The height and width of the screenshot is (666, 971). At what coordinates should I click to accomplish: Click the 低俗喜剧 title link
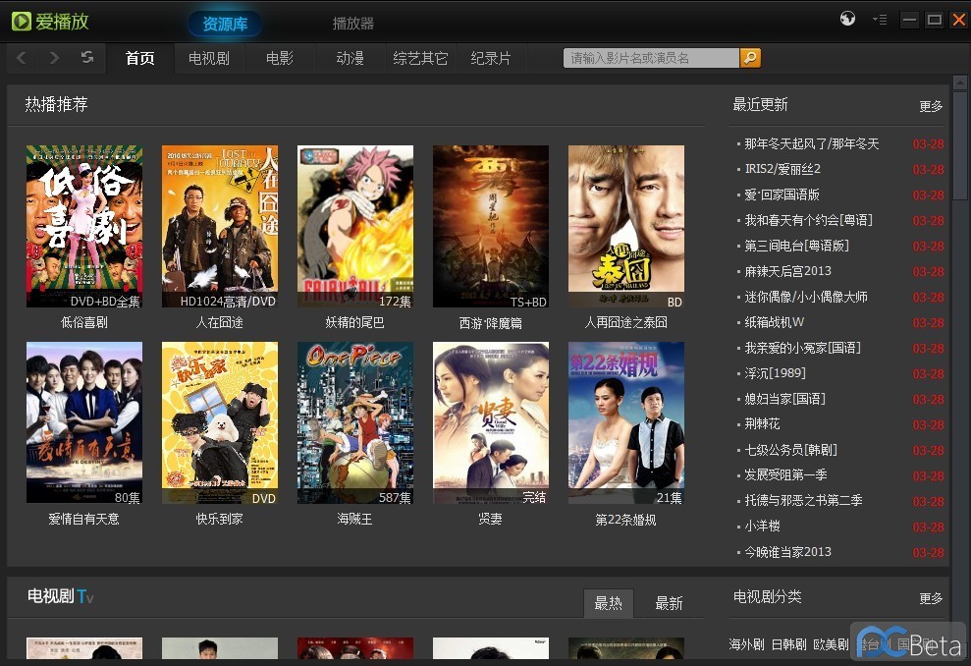(84, 322)
